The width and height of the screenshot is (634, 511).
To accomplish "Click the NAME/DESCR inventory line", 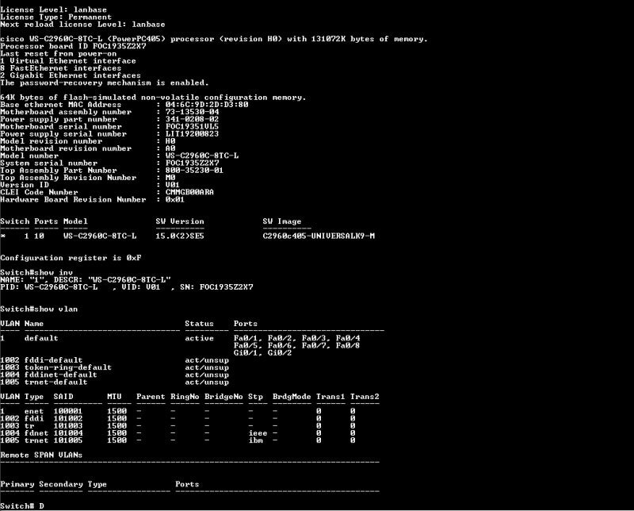I will 86,279.
